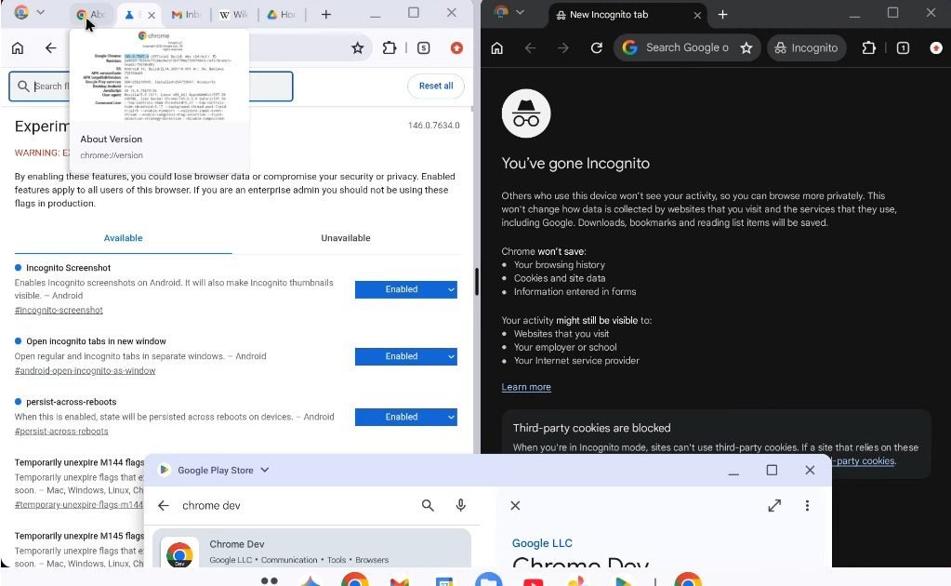Image resolution: width=951 pixels, height=586 pixels.
Task: Open Play Store three-dot more options menu
Action: click(807, 506)
